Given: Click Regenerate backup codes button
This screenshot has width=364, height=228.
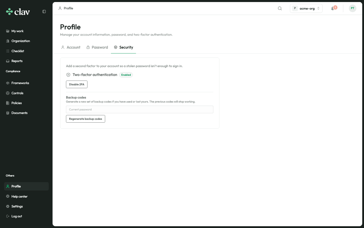Looking at the screenshot, I should click(85, 119).
